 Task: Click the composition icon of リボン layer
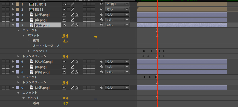click(x=31, y=4)
